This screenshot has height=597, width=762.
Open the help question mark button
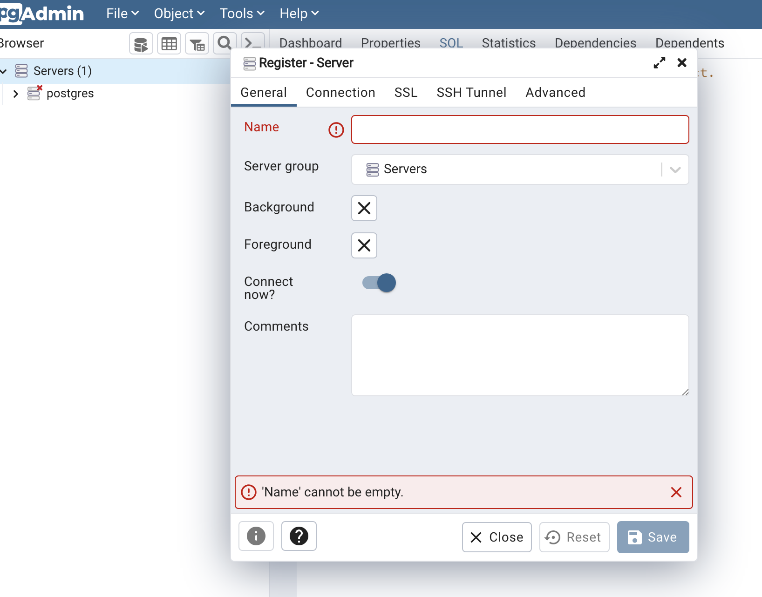pos(299,536)
